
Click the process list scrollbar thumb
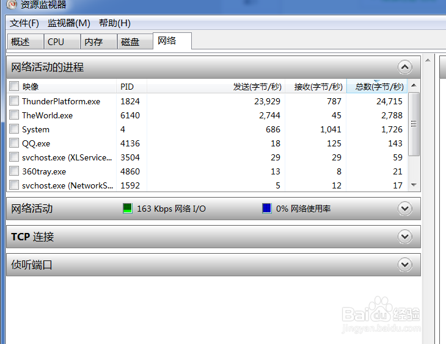(414, 124)
